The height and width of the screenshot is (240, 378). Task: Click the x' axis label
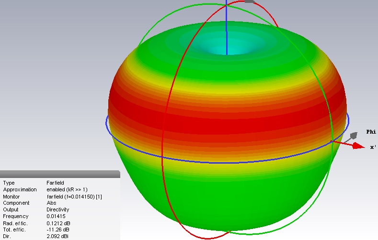373,147
